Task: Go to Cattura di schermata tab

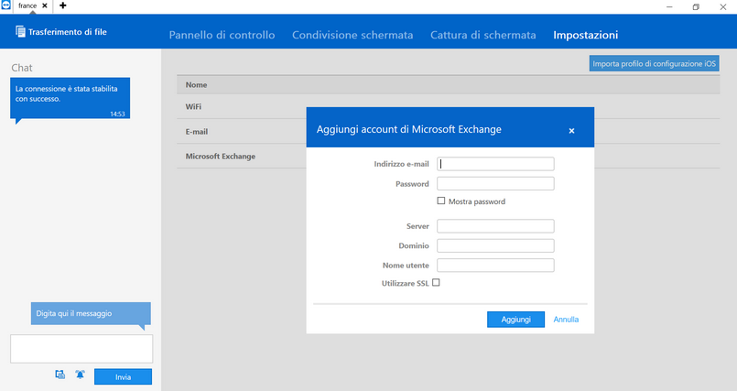Action: click(483, 35)
